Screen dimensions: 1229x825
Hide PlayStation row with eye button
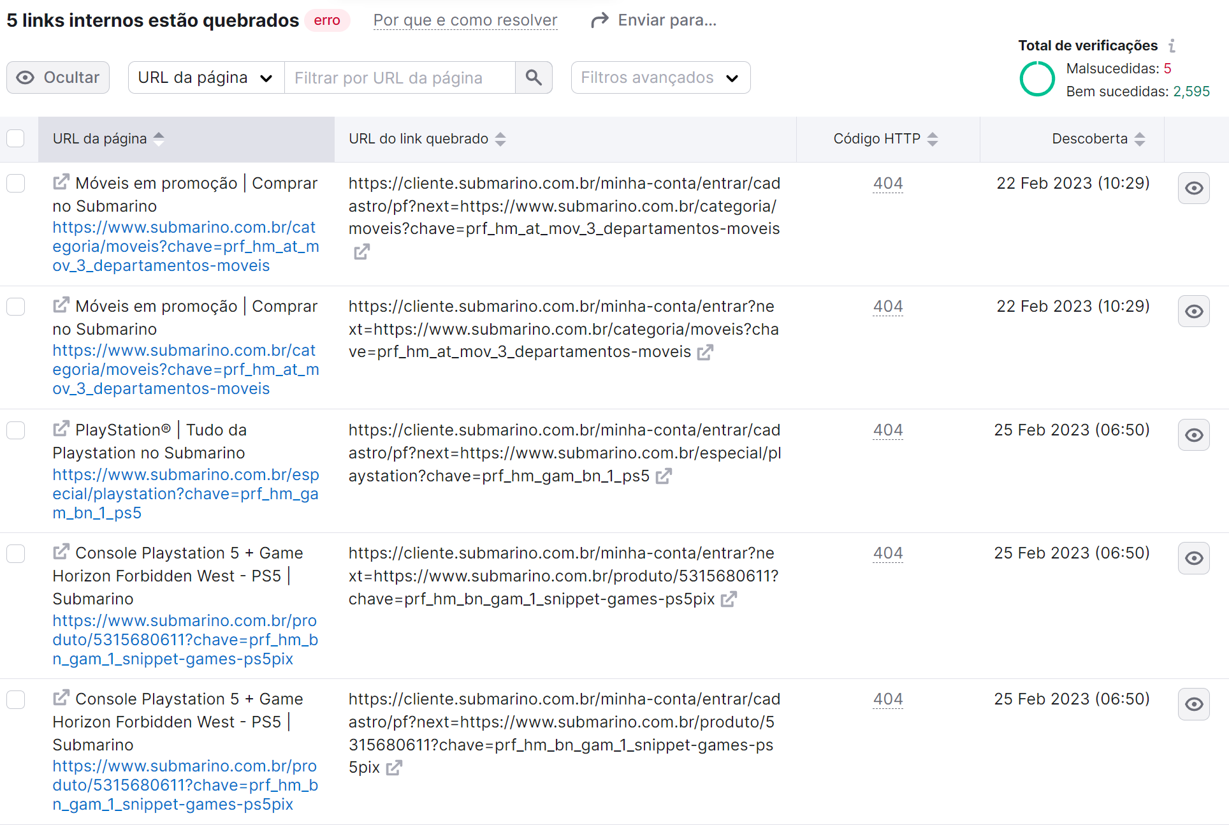(x=1193, y=435)
